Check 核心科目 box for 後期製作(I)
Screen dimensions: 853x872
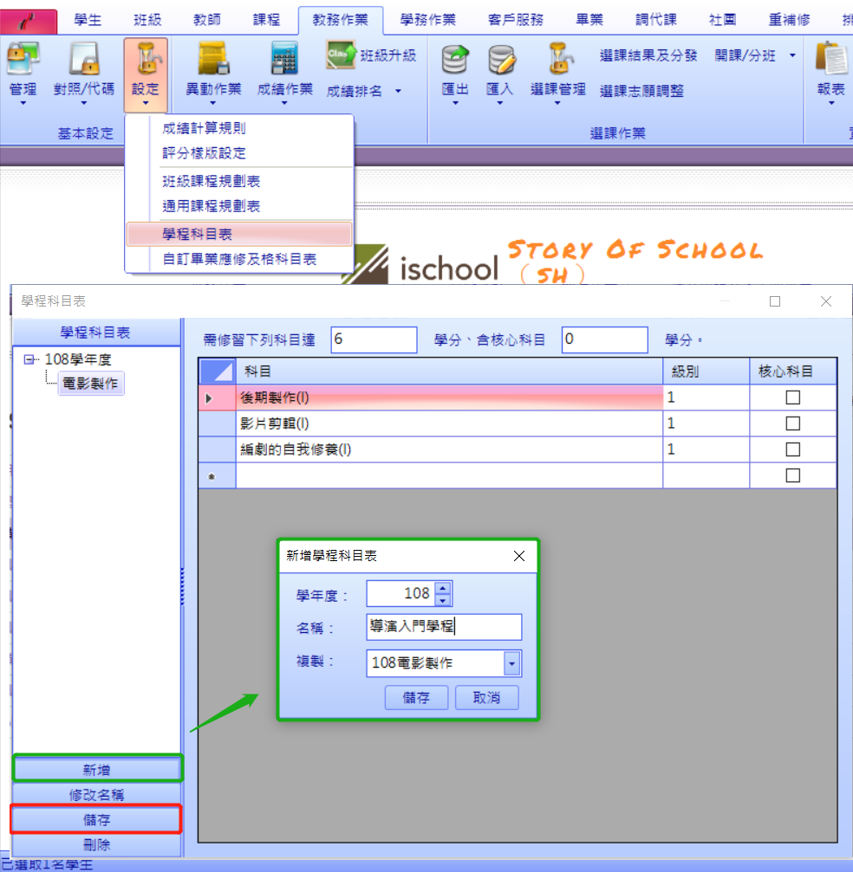[x=792, y=397]
